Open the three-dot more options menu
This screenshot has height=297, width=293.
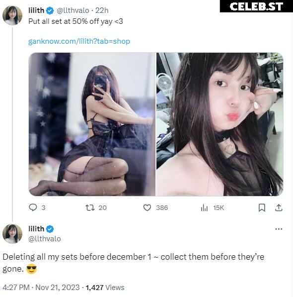(x=279, y=229)
